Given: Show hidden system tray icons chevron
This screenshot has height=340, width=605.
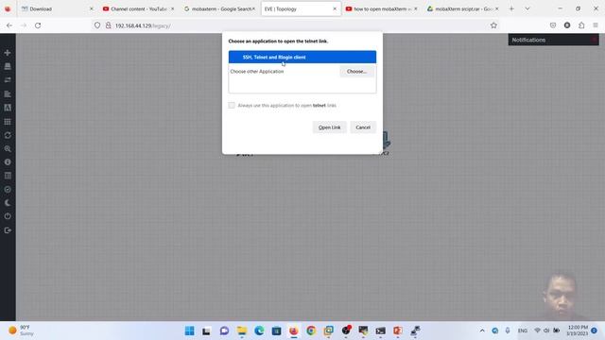Looking at the screenshot, I should 482,331.
